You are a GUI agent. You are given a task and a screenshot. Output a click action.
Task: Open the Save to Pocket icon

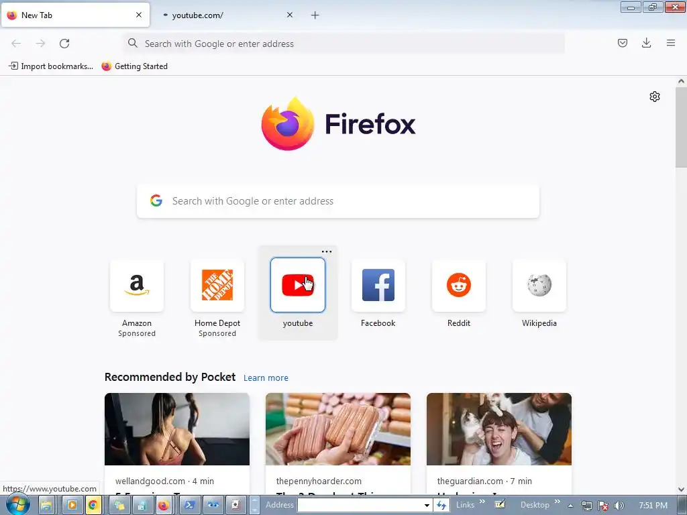(x=622, y=43)
